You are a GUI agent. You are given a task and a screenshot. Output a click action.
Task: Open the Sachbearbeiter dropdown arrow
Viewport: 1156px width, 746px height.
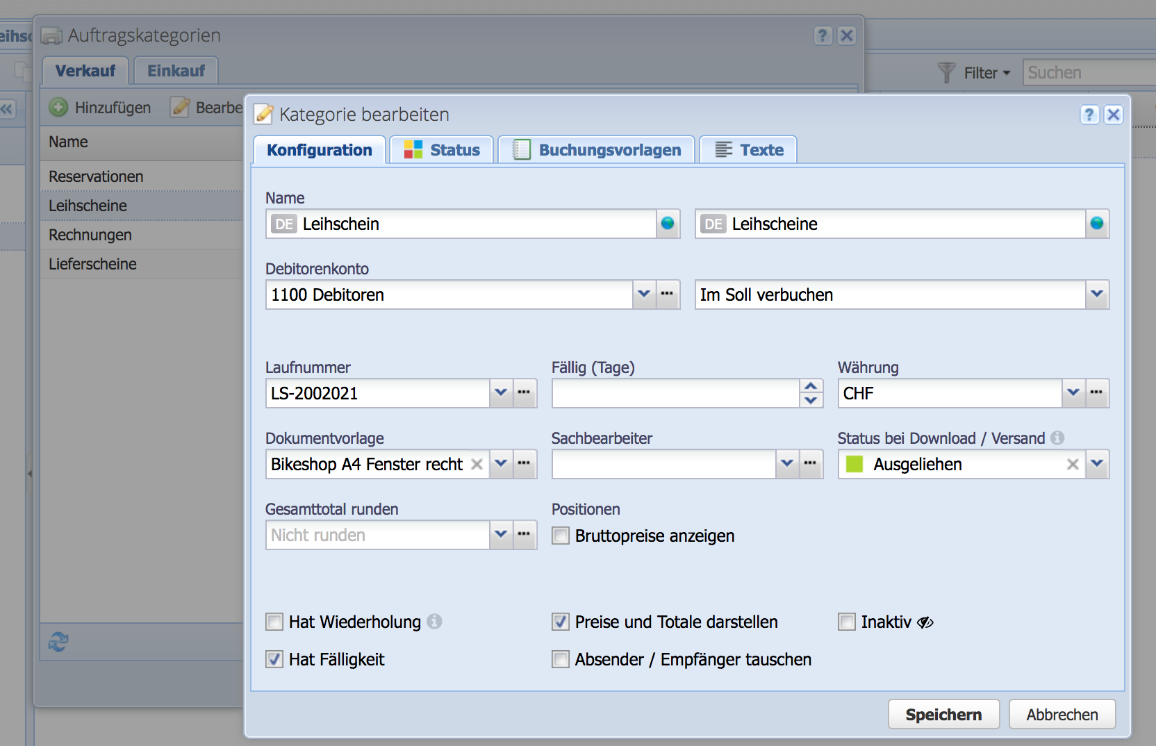tap(787, 464)
